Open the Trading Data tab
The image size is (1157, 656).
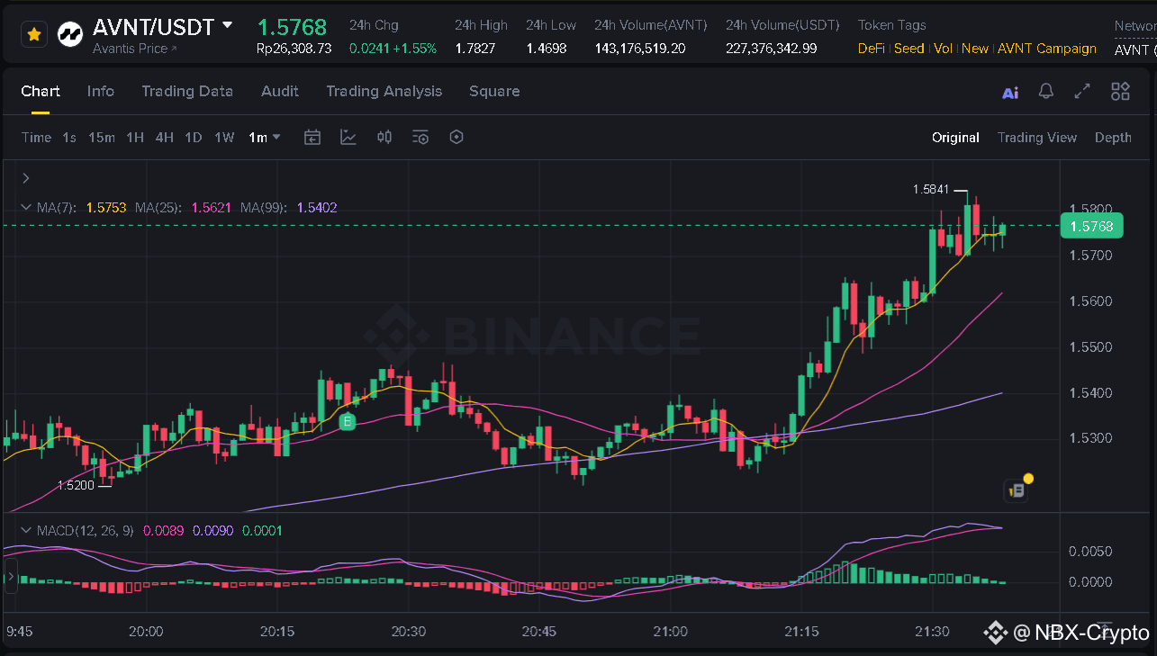pos(187,91)
